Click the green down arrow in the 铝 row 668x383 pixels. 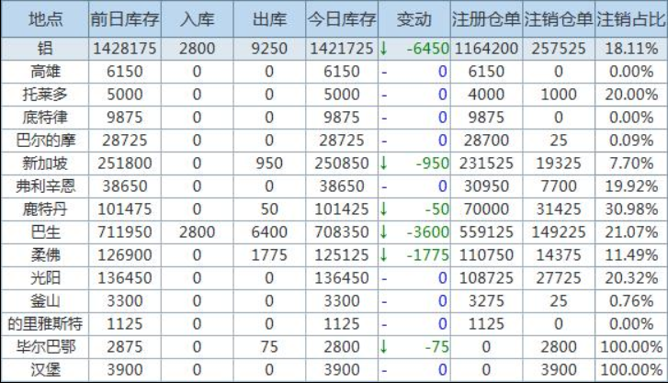pos(384,46)
